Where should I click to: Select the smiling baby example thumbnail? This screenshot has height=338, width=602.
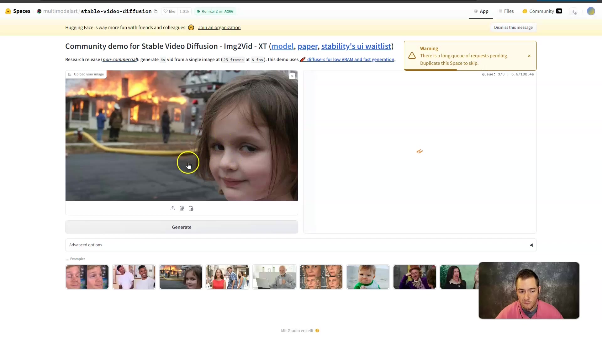(368, 277)
